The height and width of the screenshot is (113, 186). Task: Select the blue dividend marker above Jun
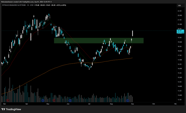click(x=70, y=100)
